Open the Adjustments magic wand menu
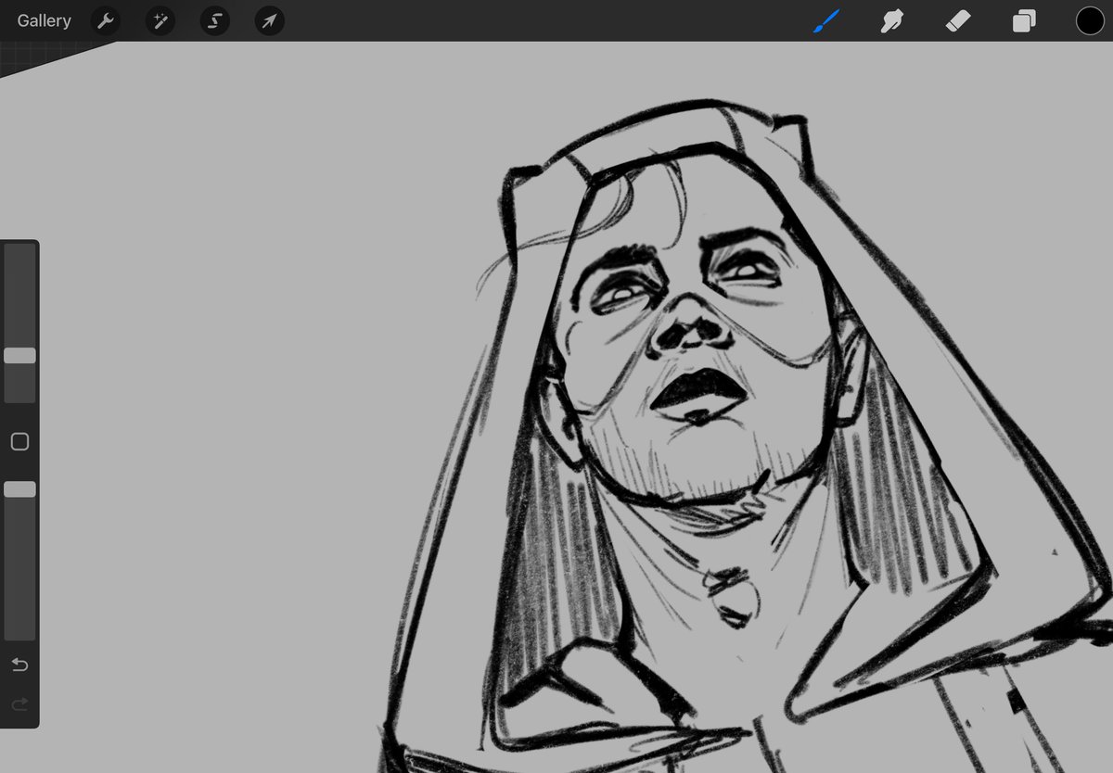Viewport: 1113px width, 773px height. 160,20
